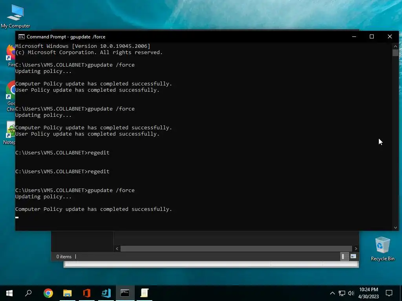Open taskbar search magnifier
This screenshot has height=301, width=402.
coord(28,293)
